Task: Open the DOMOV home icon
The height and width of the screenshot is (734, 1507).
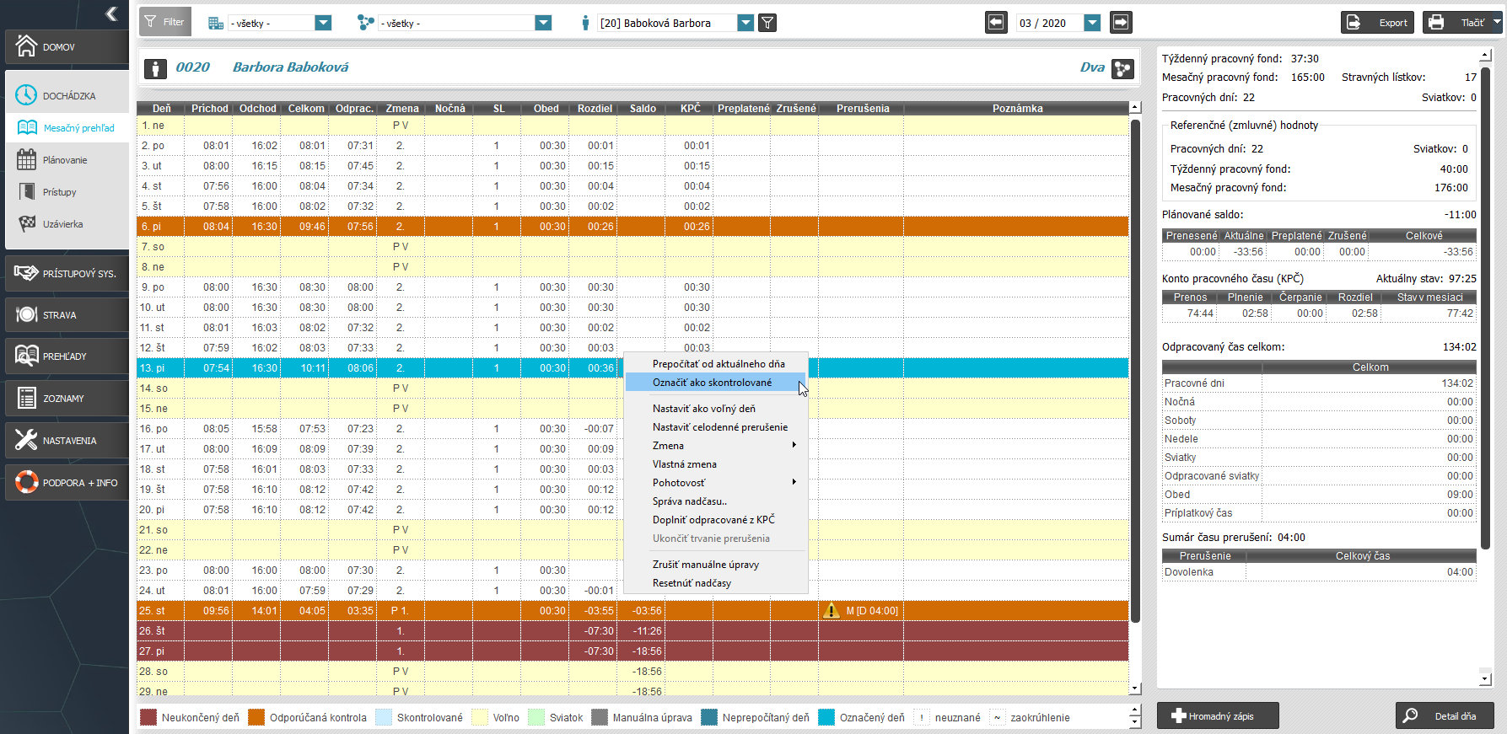Action: point(26,46)
